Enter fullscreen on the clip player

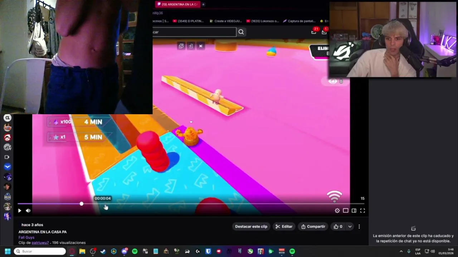362,211
